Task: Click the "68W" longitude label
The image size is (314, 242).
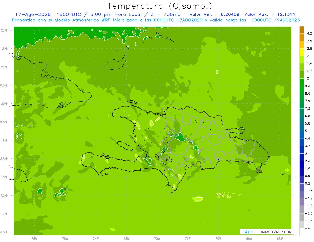Action: coord(280,238)
